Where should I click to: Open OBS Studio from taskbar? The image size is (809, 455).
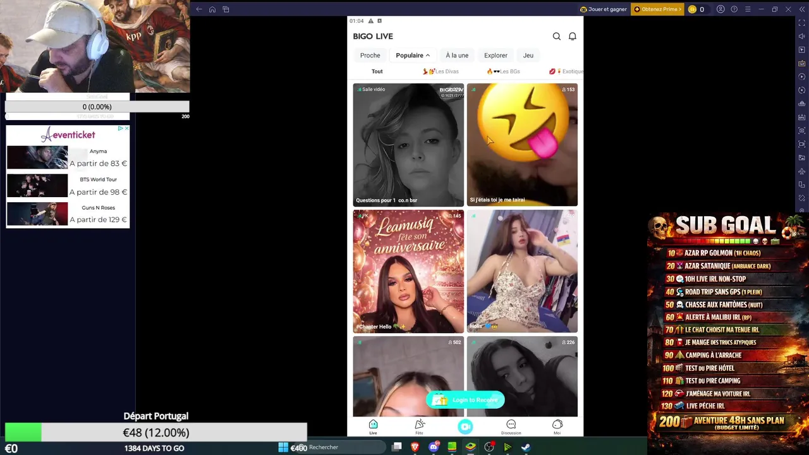[489, 447]
